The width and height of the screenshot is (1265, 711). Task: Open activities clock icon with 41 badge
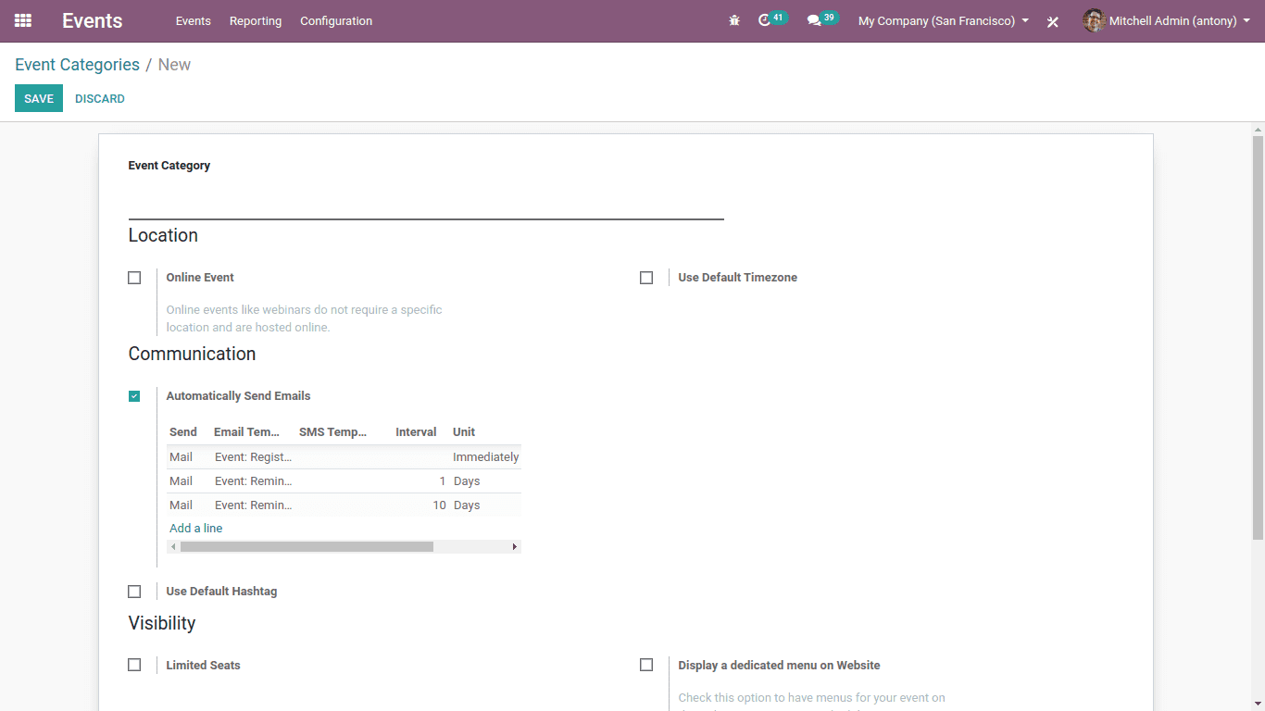pos(772,19)
